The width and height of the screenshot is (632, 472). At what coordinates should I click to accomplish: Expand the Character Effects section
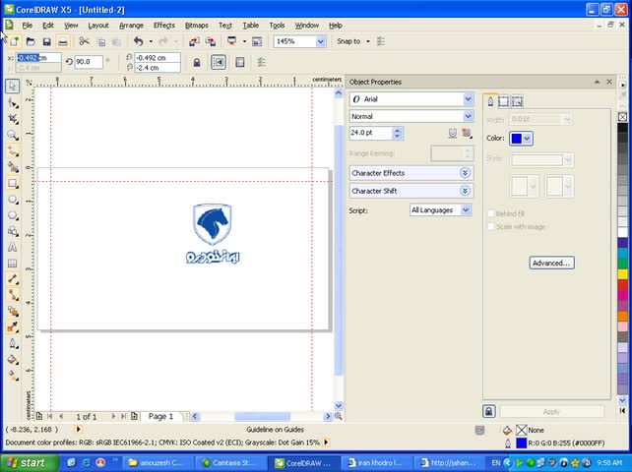[x=411, y=173]
